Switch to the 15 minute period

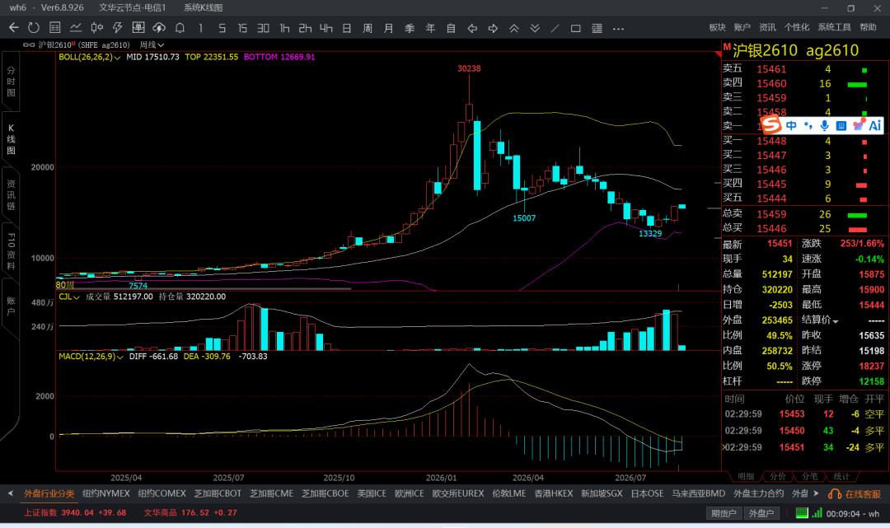tap(242, 28)
